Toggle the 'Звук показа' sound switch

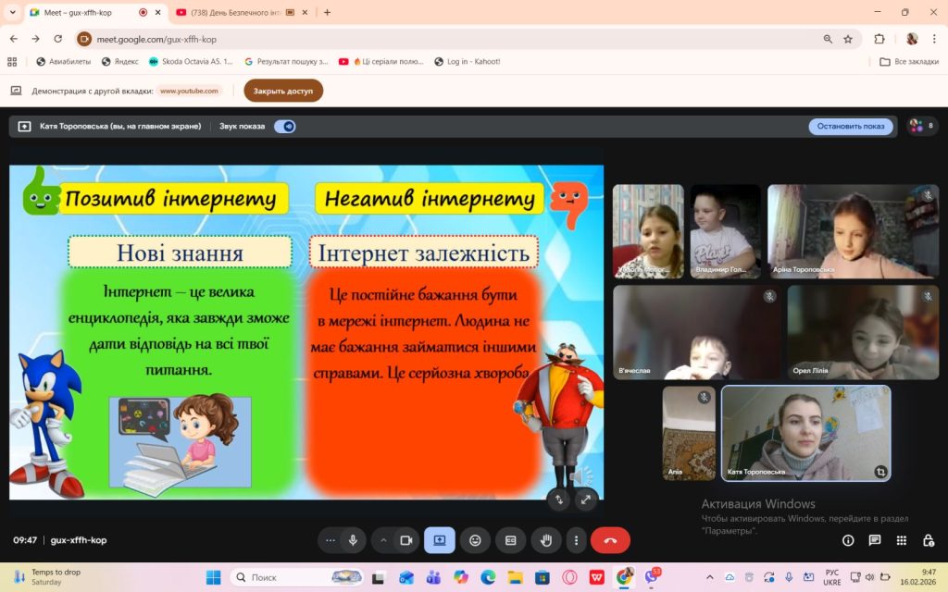[x=284, y=126]
